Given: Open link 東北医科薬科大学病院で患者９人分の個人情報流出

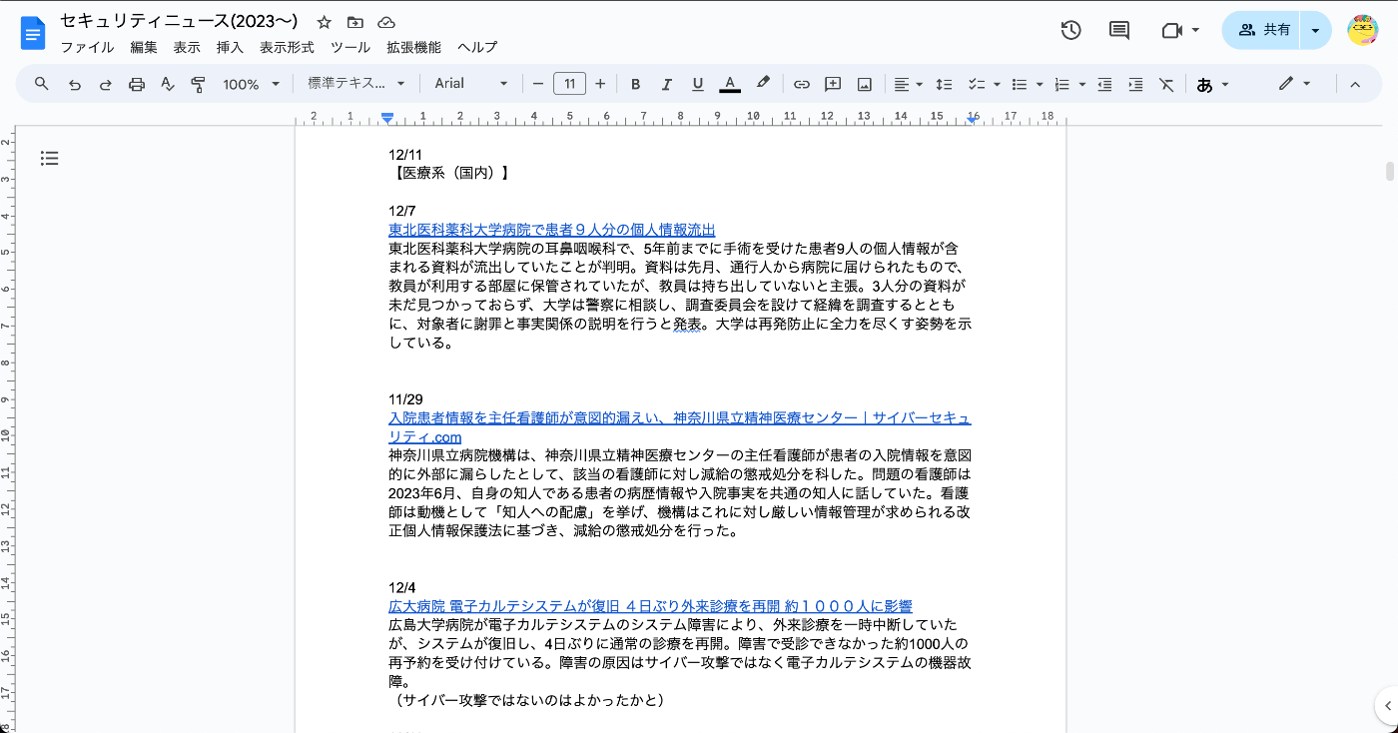Looking at the screenshot, I should point(551,230).
